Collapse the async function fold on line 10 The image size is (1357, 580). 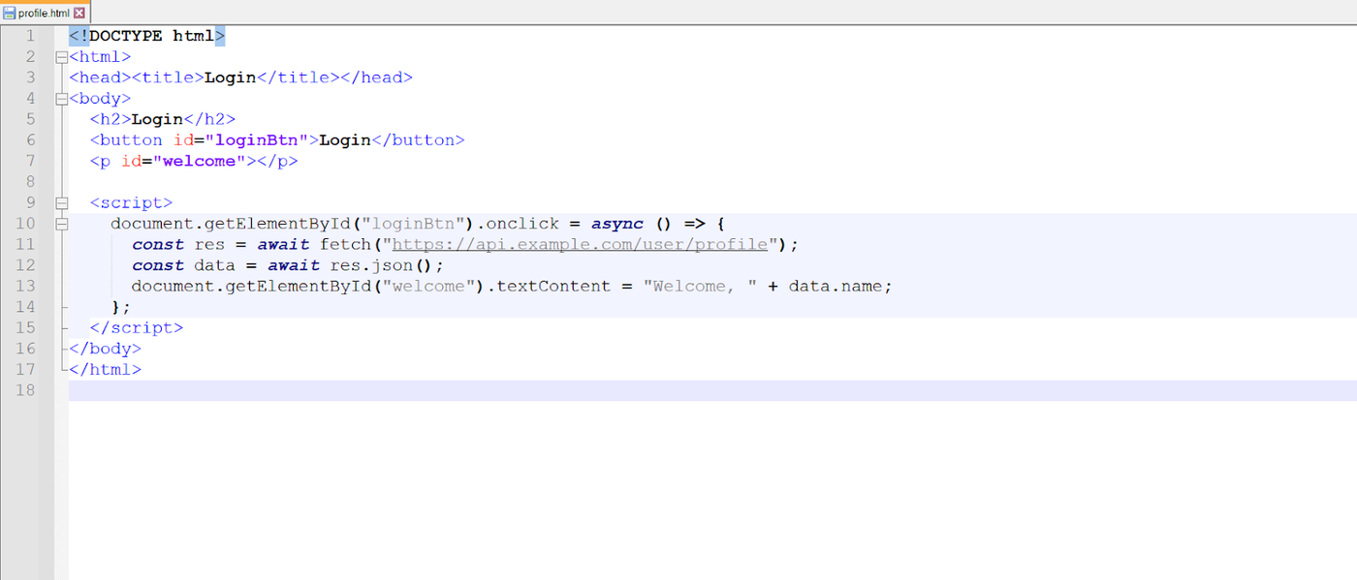click(x=61, y=224)
